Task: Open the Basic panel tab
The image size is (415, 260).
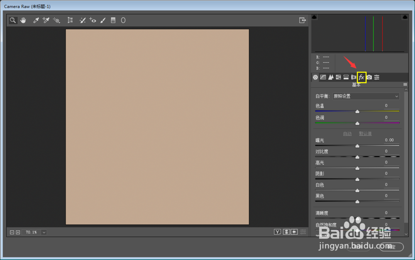Action: click(315, 77)
